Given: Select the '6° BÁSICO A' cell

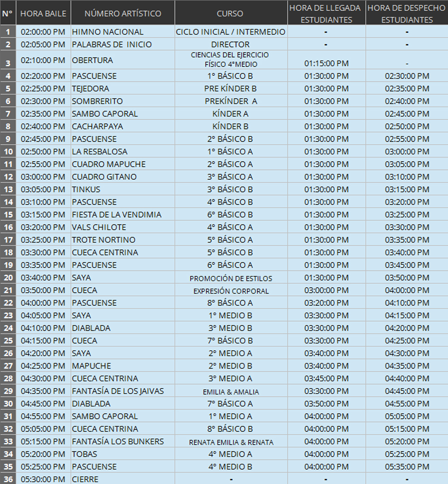Looking at the screenshot, I should [x=231, y=264].
